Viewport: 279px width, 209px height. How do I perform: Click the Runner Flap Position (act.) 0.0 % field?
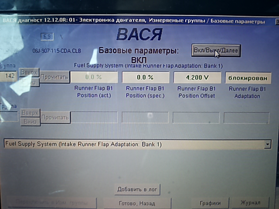point(94,77)
